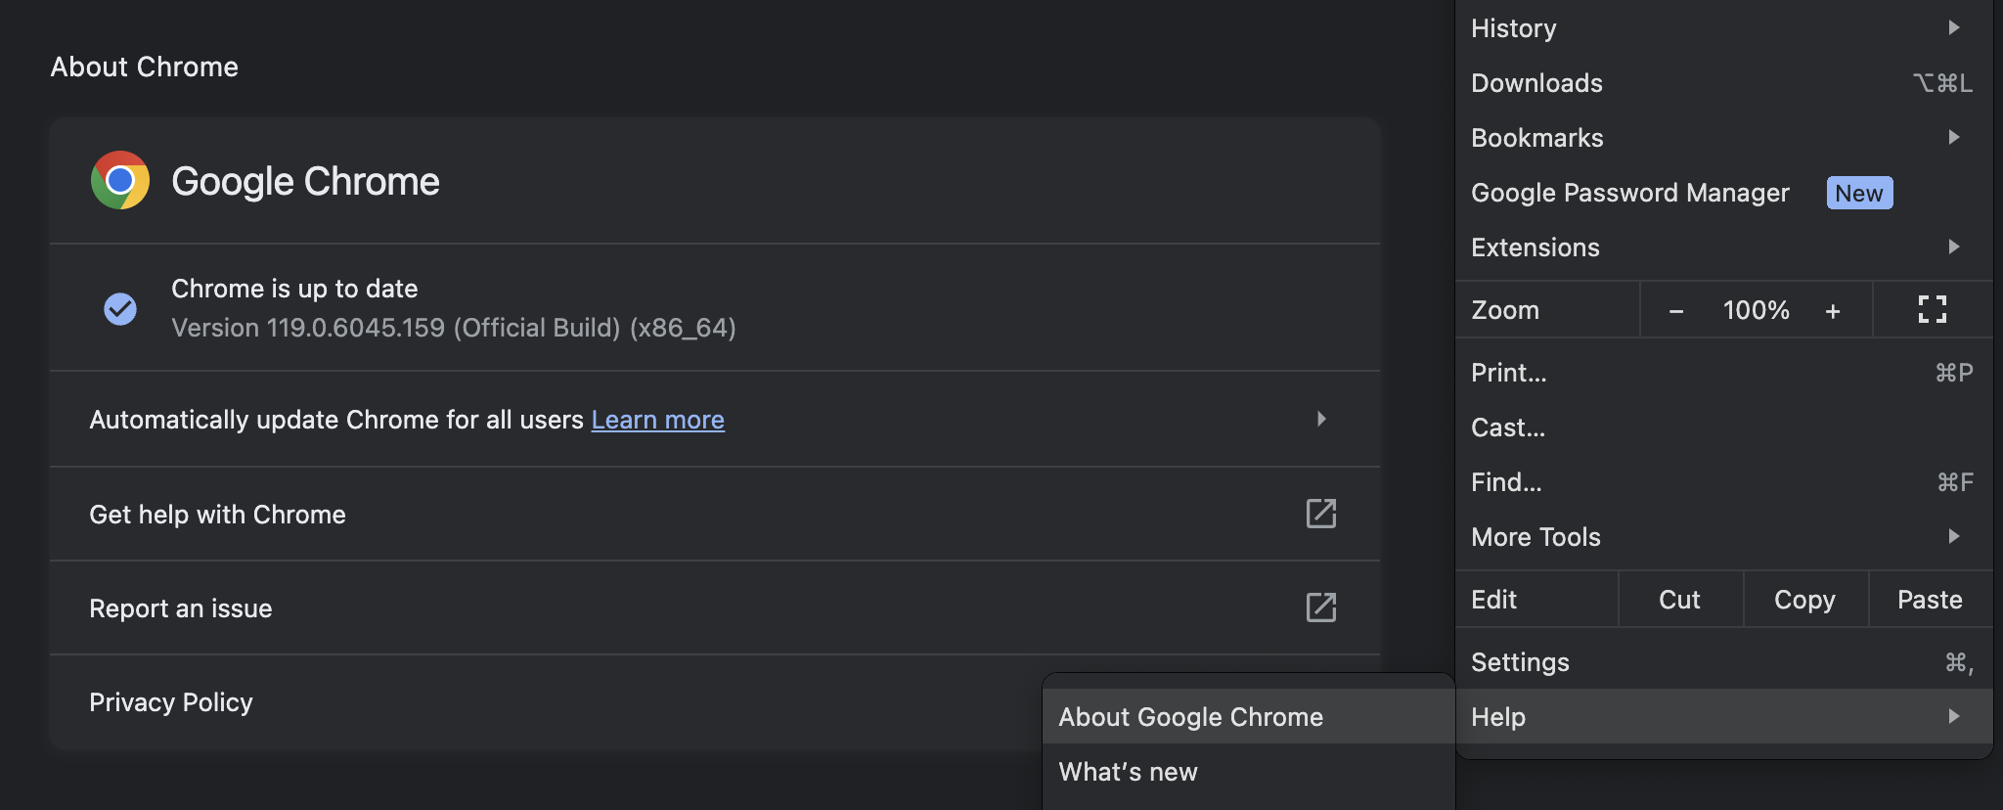Increase zoom with the plus button
This screenshot has width=2003, height=810.
[x=1833, y=311]
